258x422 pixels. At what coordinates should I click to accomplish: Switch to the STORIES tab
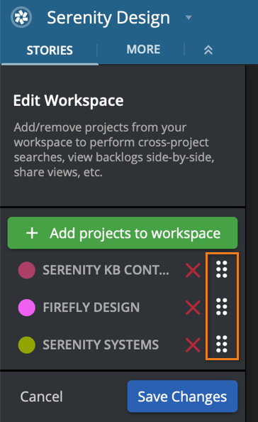coord(50,50)
